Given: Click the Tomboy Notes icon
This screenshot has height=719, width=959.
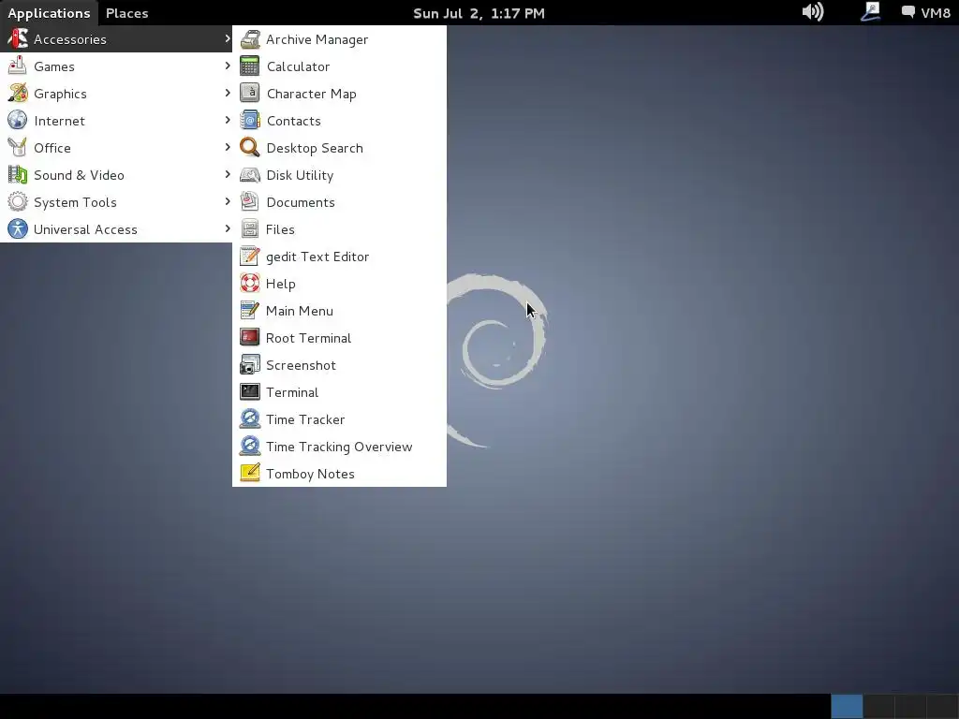Looking at the screenshot, I should point(249,473).
